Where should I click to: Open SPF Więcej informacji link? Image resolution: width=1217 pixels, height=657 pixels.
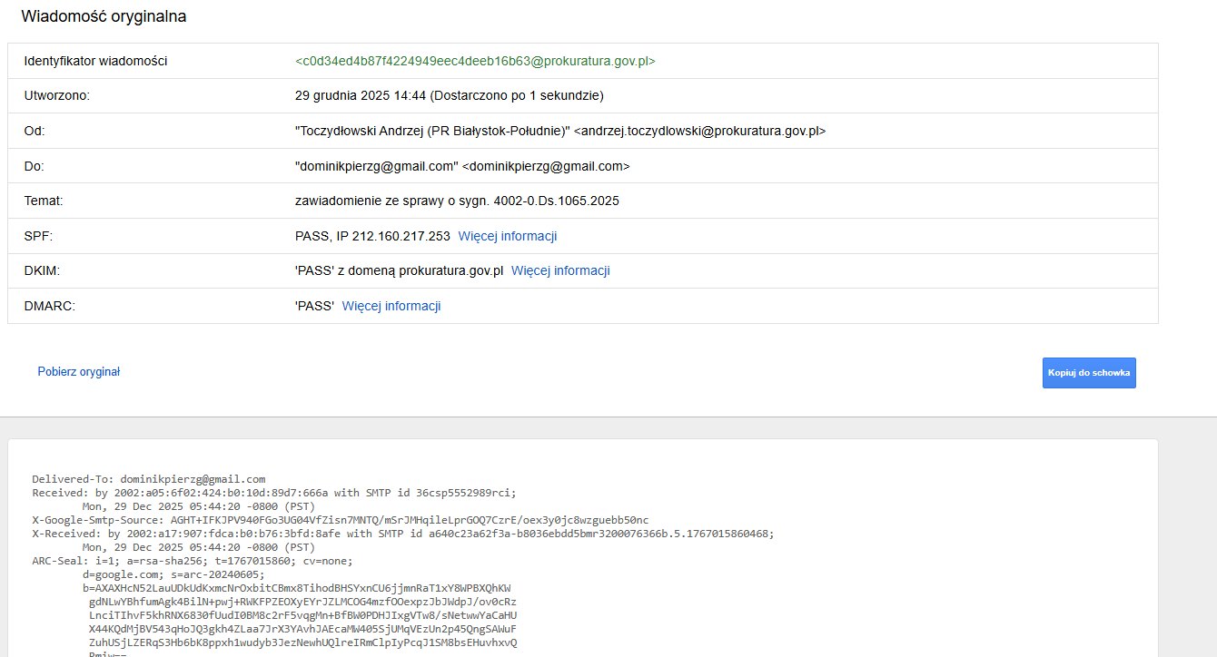pyautogui.click(x=507, y=236)
